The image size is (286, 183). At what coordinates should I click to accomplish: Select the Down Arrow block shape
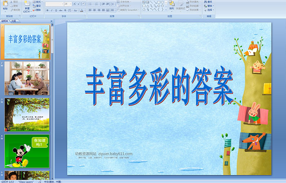coord(162,6)
